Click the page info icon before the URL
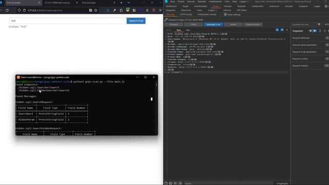This screenshot has width=329, height=185. point(24,10)
